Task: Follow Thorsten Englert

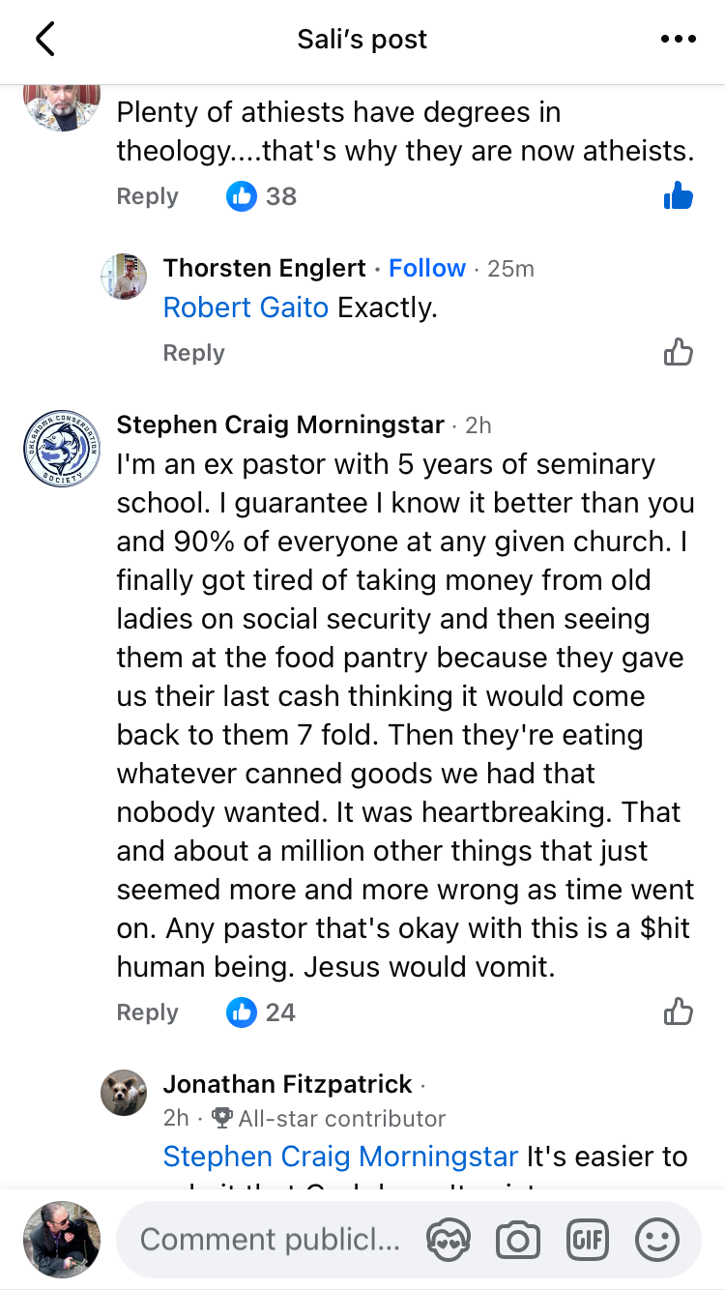Action: [426, 268]
